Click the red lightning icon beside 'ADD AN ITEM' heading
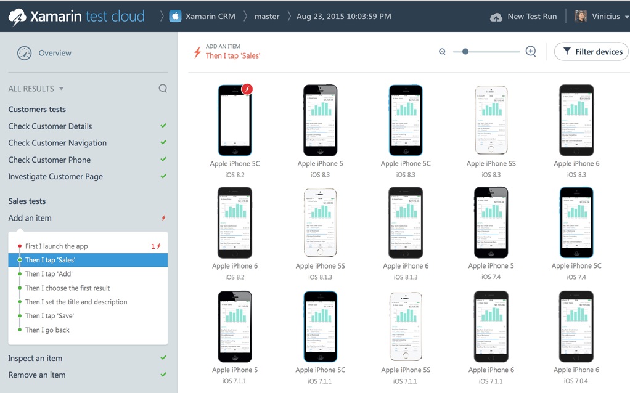The height and width of the screenshot is (393, 630). tap(197, 52)
